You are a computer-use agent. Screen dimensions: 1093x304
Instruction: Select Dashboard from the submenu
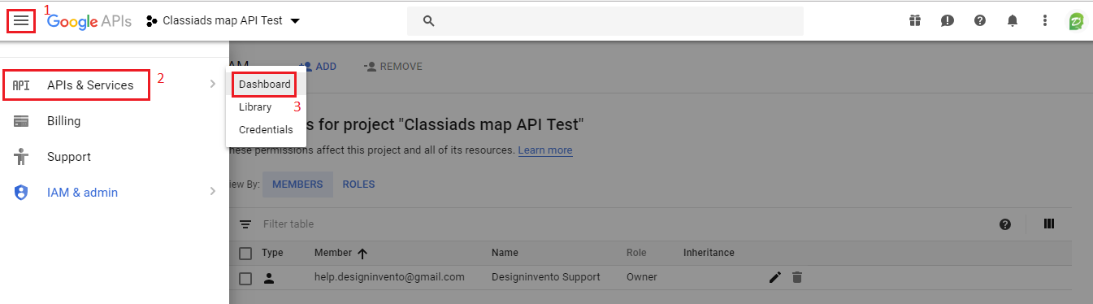265,85
